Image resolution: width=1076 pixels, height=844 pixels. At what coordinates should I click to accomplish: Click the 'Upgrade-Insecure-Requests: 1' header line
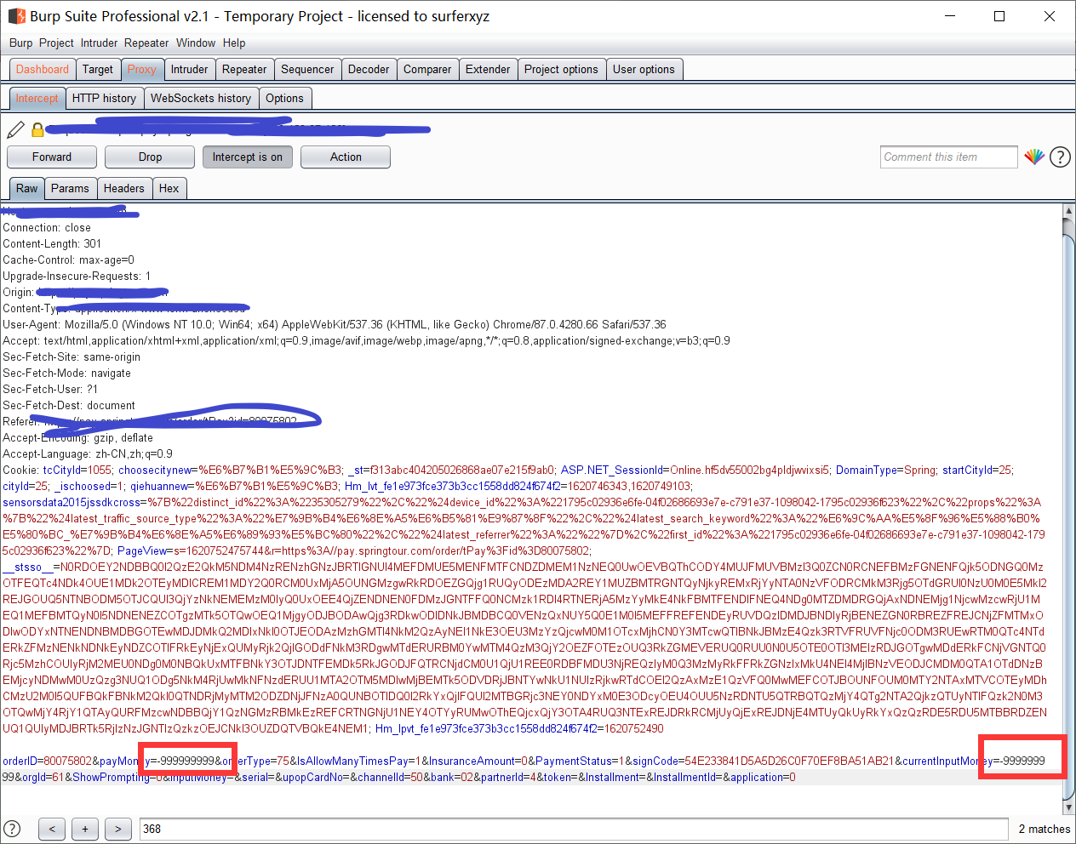point(77,277)
